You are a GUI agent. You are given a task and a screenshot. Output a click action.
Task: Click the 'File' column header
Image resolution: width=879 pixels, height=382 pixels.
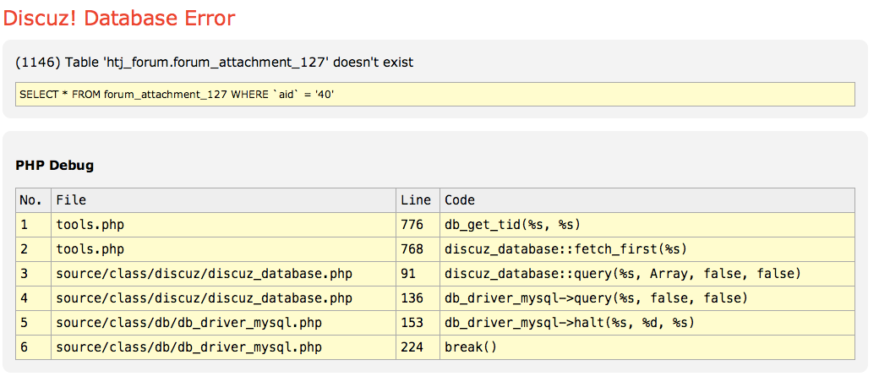coord(224,200)
